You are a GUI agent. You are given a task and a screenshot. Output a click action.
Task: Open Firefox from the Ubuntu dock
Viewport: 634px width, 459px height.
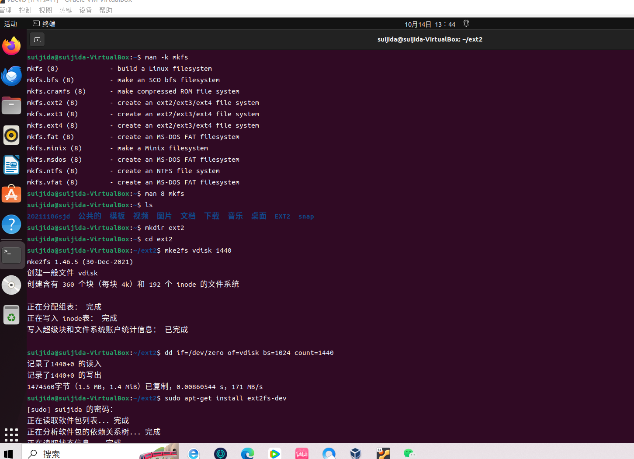click(x=11, y=46)
